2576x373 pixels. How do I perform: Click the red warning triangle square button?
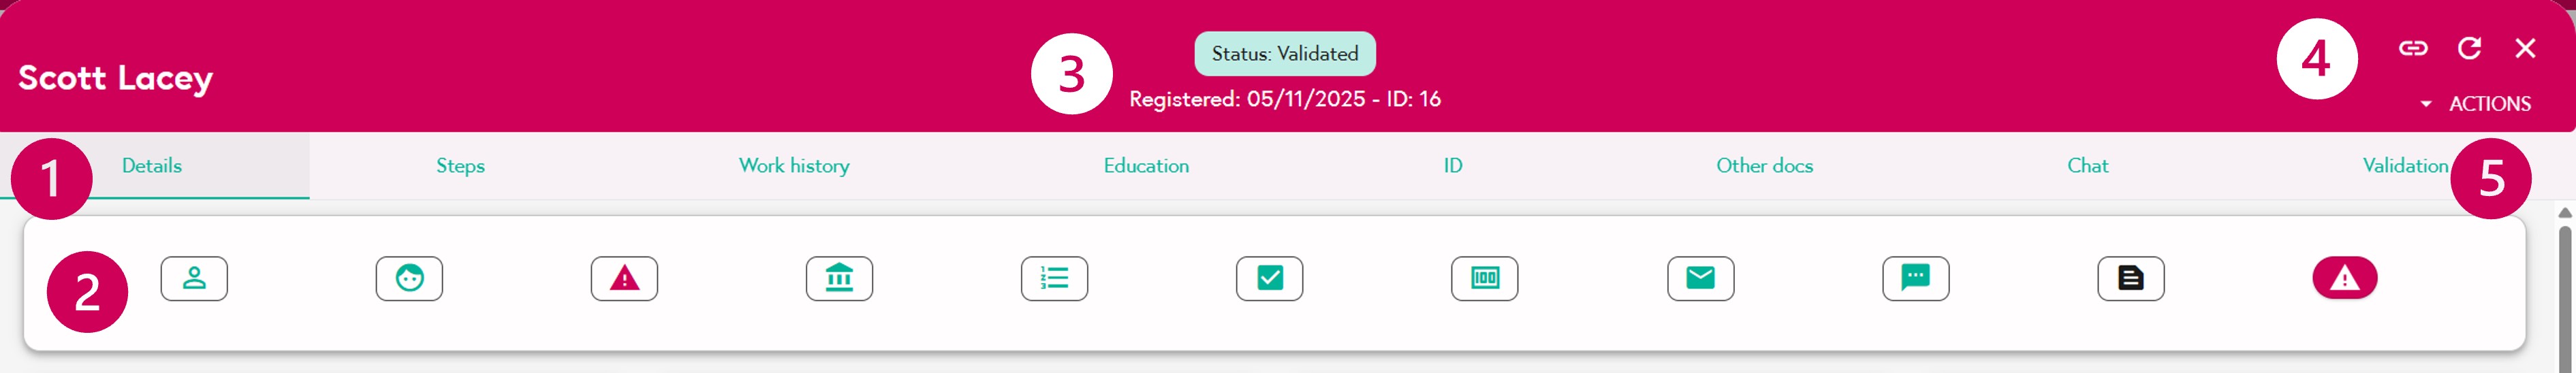coord(624,278)
